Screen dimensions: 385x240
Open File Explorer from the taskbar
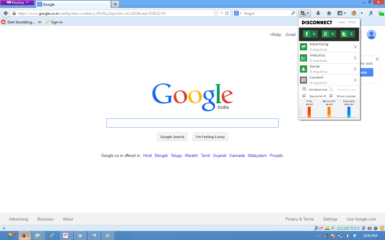38,235
